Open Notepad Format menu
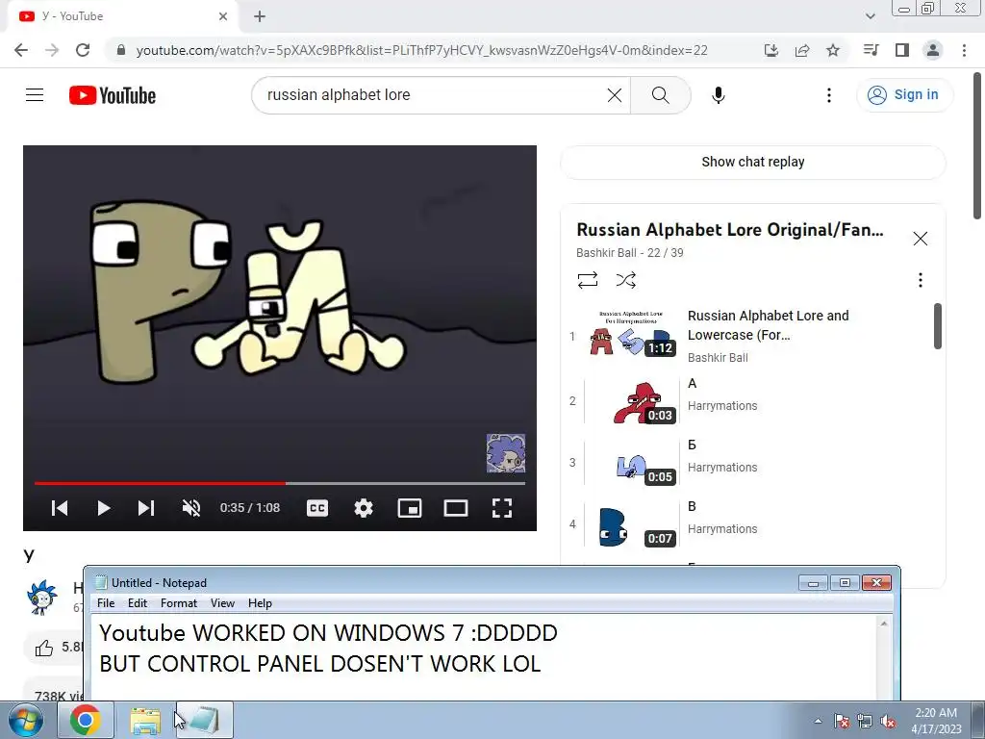This screenshot has width=985, height=739. pos(178,603)
